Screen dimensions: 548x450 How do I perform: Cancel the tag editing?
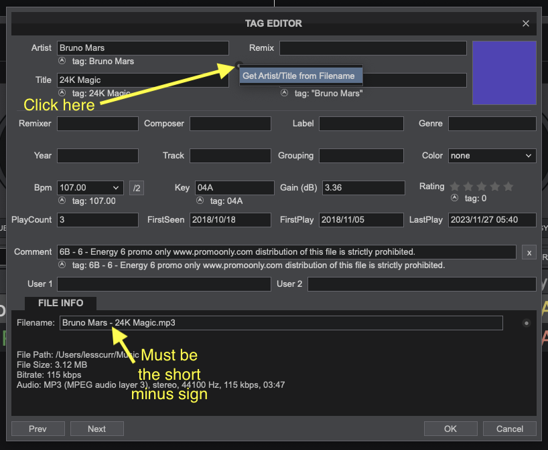[x=510, y=429]
